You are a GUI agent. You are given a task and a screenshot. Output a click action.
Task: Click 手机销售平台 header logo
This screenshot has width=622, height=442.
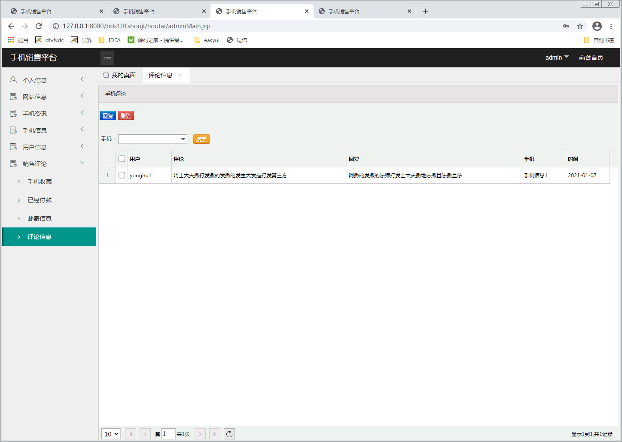[34, 58]
